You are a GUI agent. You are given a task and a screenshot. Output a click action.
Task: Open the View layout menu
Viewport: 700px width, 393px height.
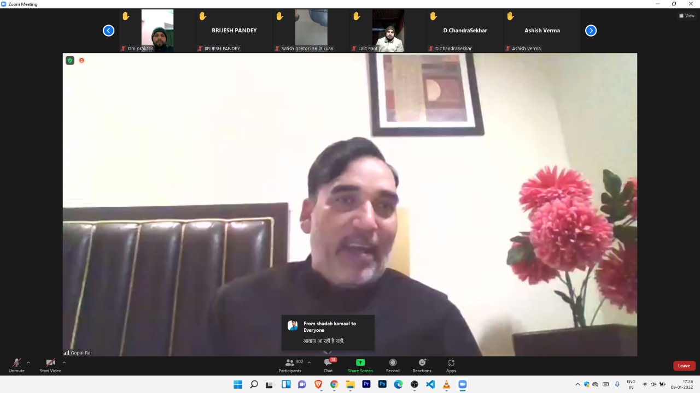click(686, 16)
